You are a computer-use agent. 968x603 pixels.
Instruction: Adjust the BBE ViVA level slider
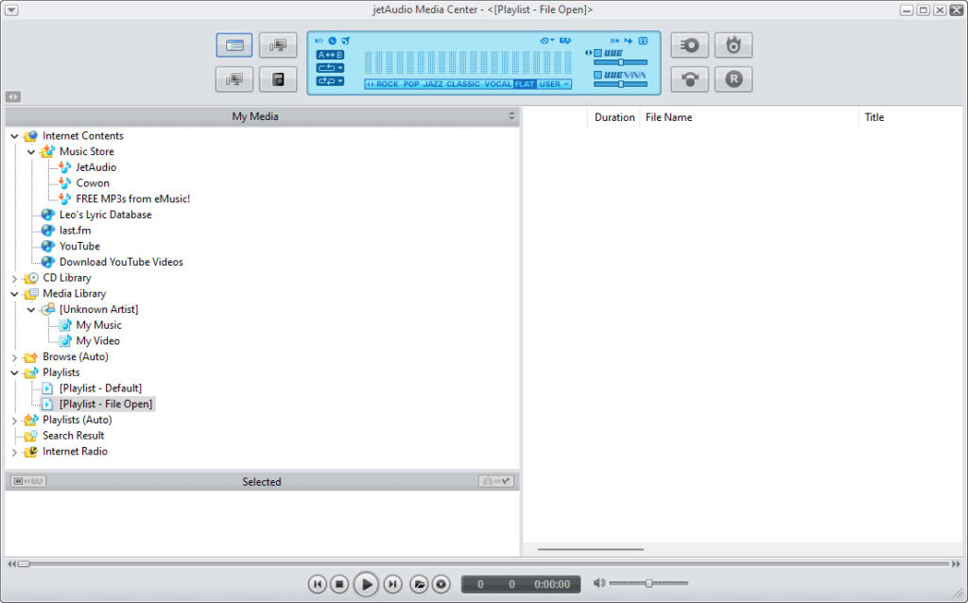[x=620, y=84]
